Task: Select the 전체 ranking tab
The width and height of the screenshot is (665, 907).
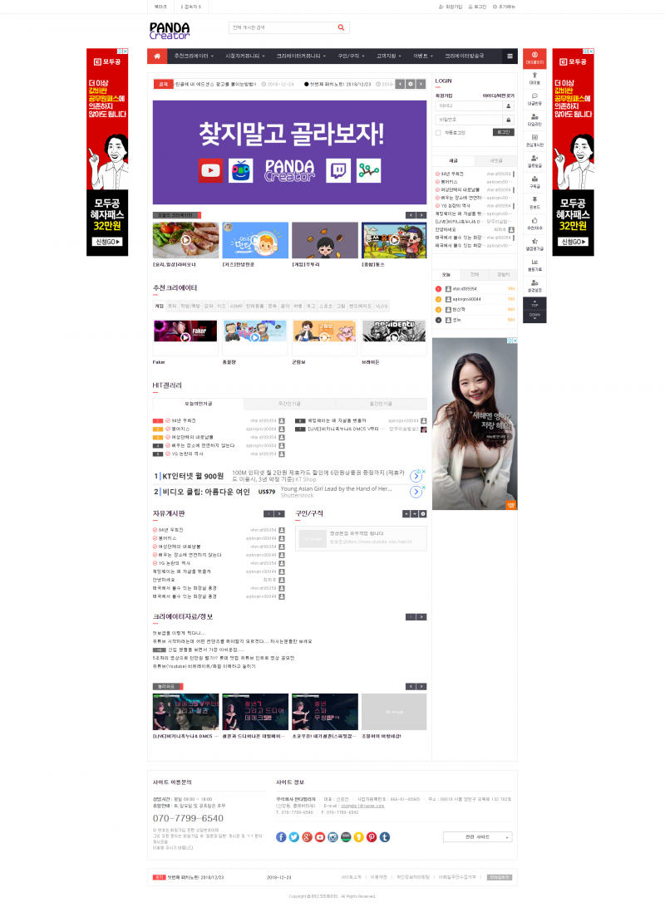Action: click(x=475, y=274)
